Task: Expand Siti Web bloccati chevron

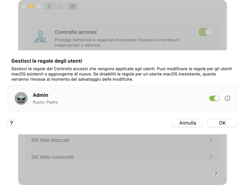Action: tap(211, 140)
